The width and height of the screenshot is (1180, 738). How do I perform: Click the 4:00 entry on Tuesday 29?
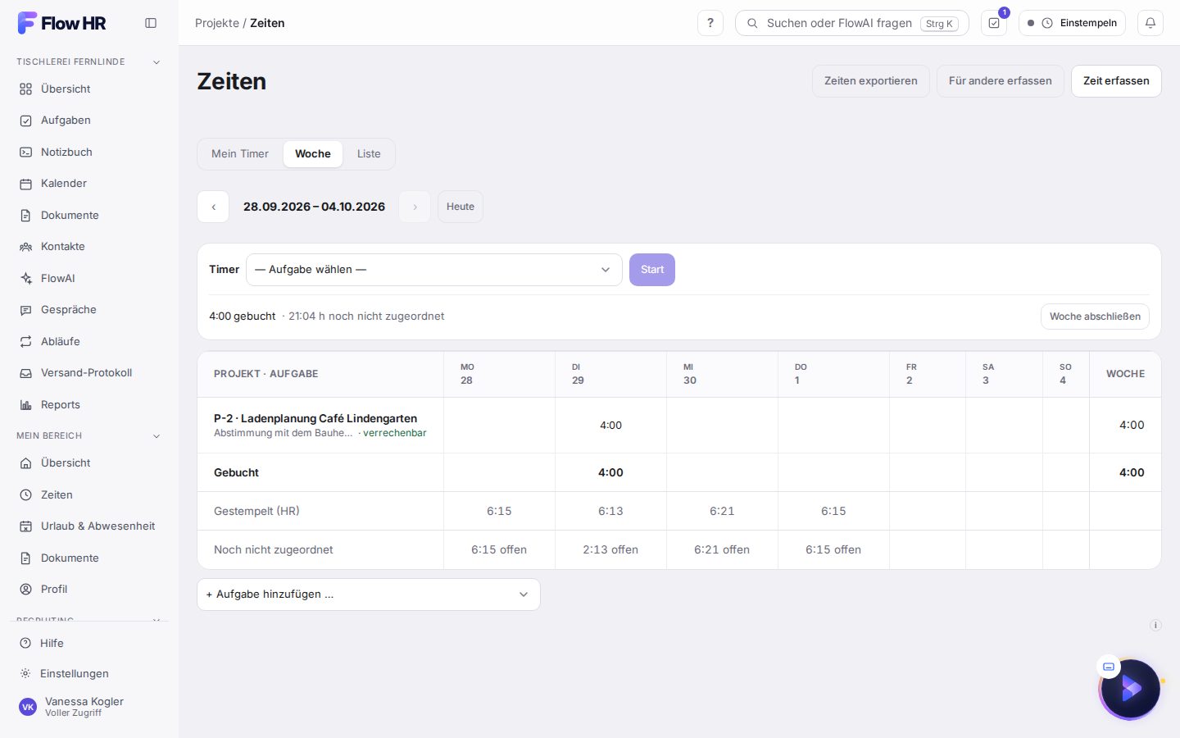[610, 425]
